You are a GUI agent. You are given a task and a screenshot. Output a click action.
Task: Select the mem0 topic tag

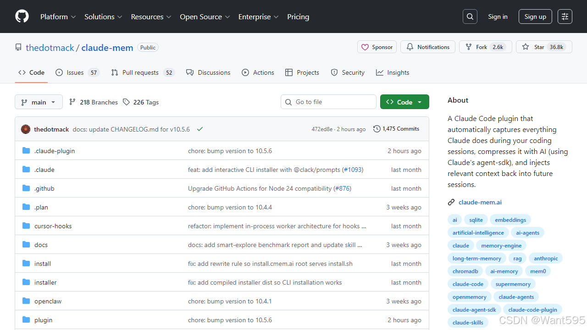point(538,271)
